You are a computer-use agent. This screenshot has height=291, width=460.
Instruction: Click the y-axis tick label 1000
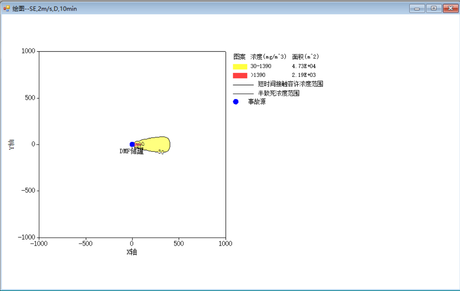[28, 51]
